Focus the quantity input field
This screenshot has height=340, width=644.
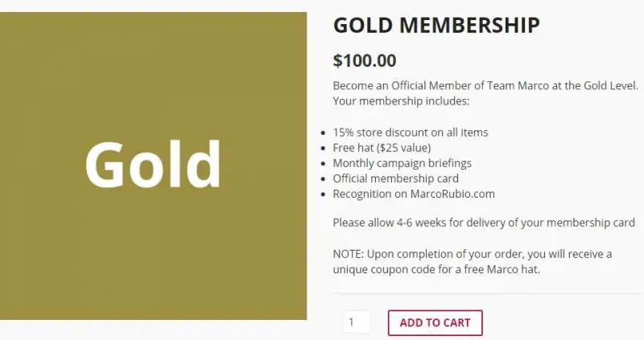356,322
